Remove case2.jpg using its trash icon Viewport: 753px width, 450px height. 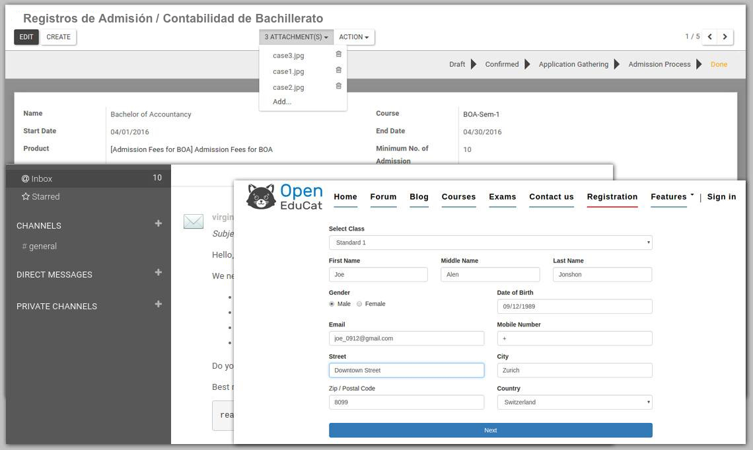coord(338,87)
